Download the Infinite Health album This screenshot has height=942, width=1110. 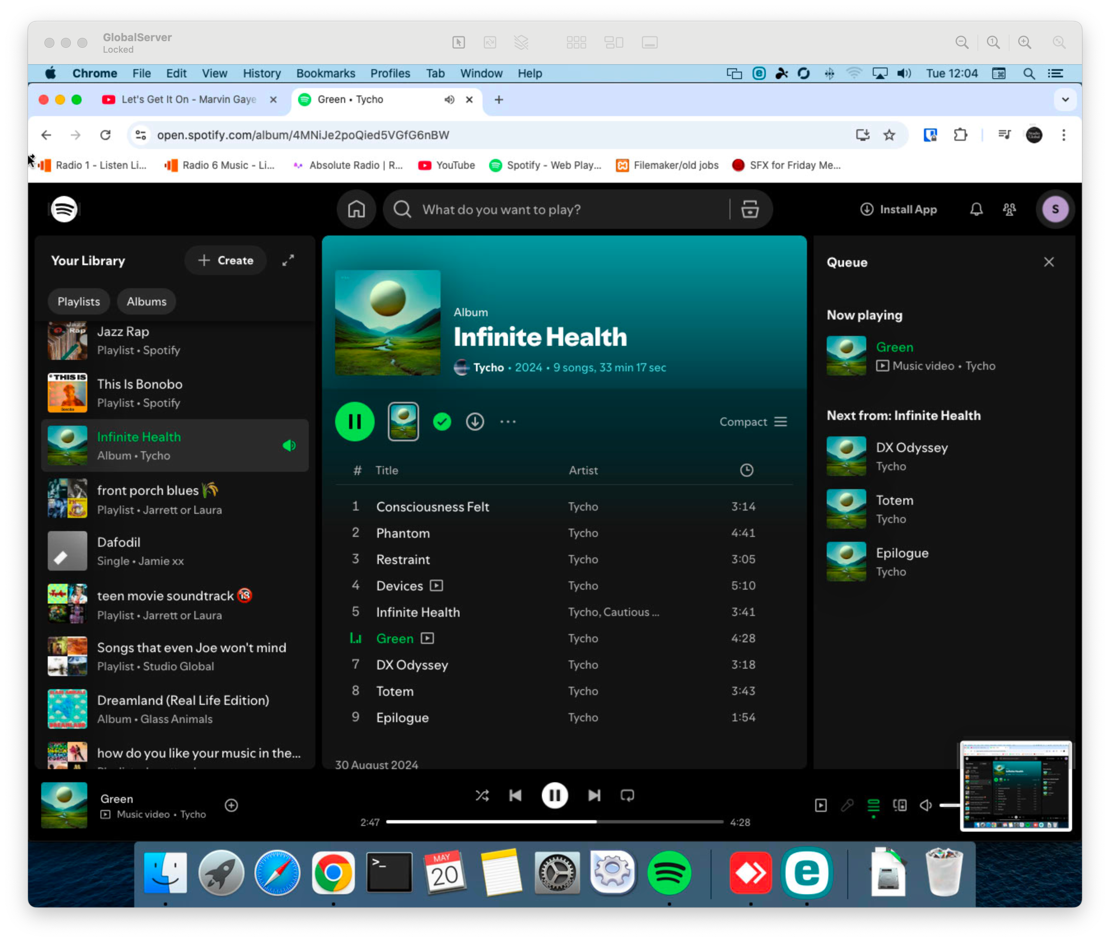(x=475, y=422)
